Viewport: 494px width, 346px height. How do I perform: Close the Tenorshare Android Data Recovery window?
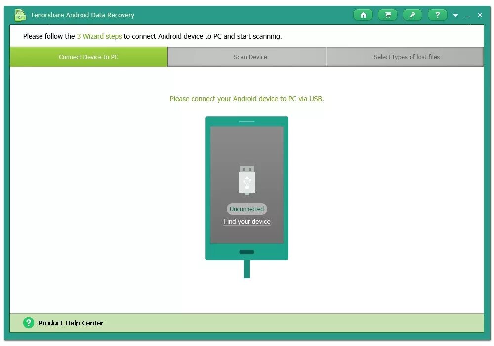coord(480,15)
